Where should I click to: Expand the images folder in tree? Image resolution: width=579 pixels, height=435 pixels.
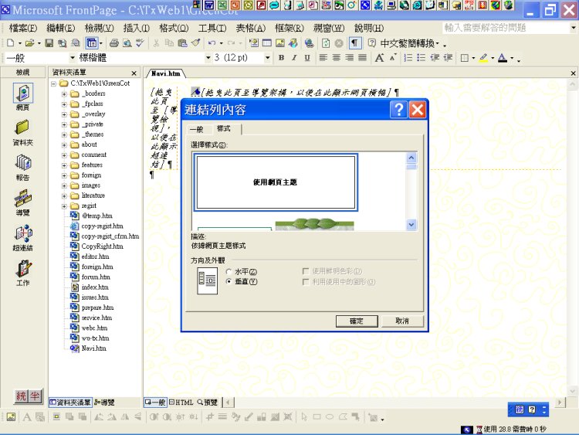coord(65,185)
